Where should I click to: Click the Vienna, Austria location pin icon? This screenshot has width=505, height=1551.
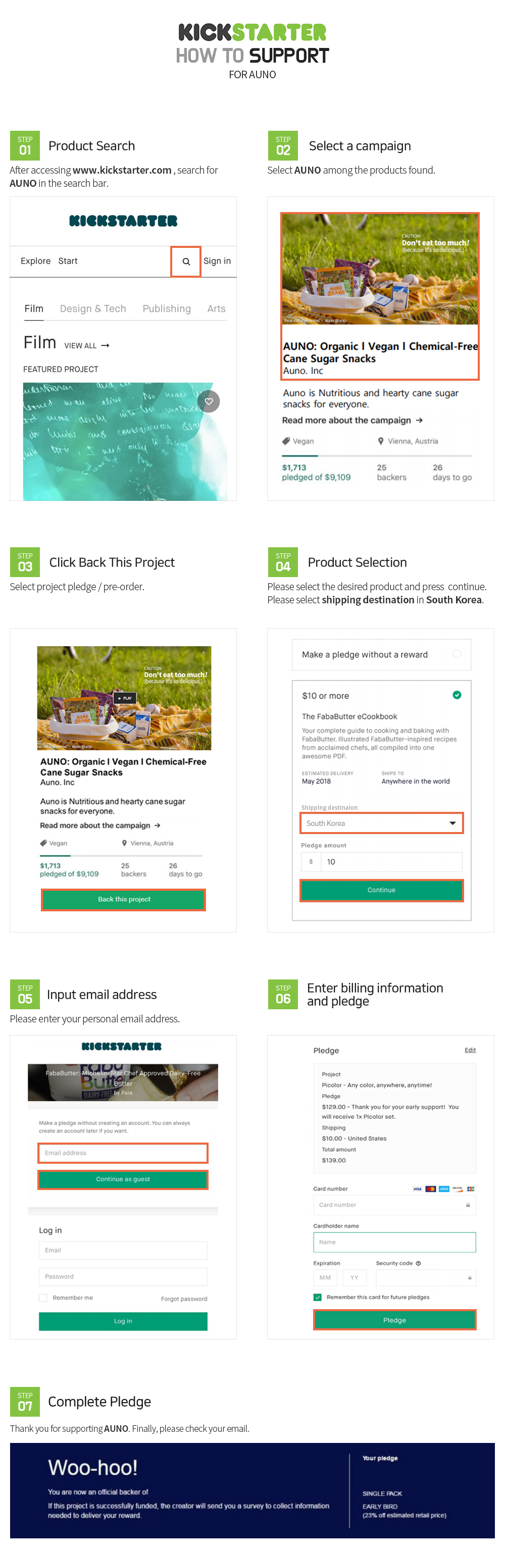[x=380, y=441]
